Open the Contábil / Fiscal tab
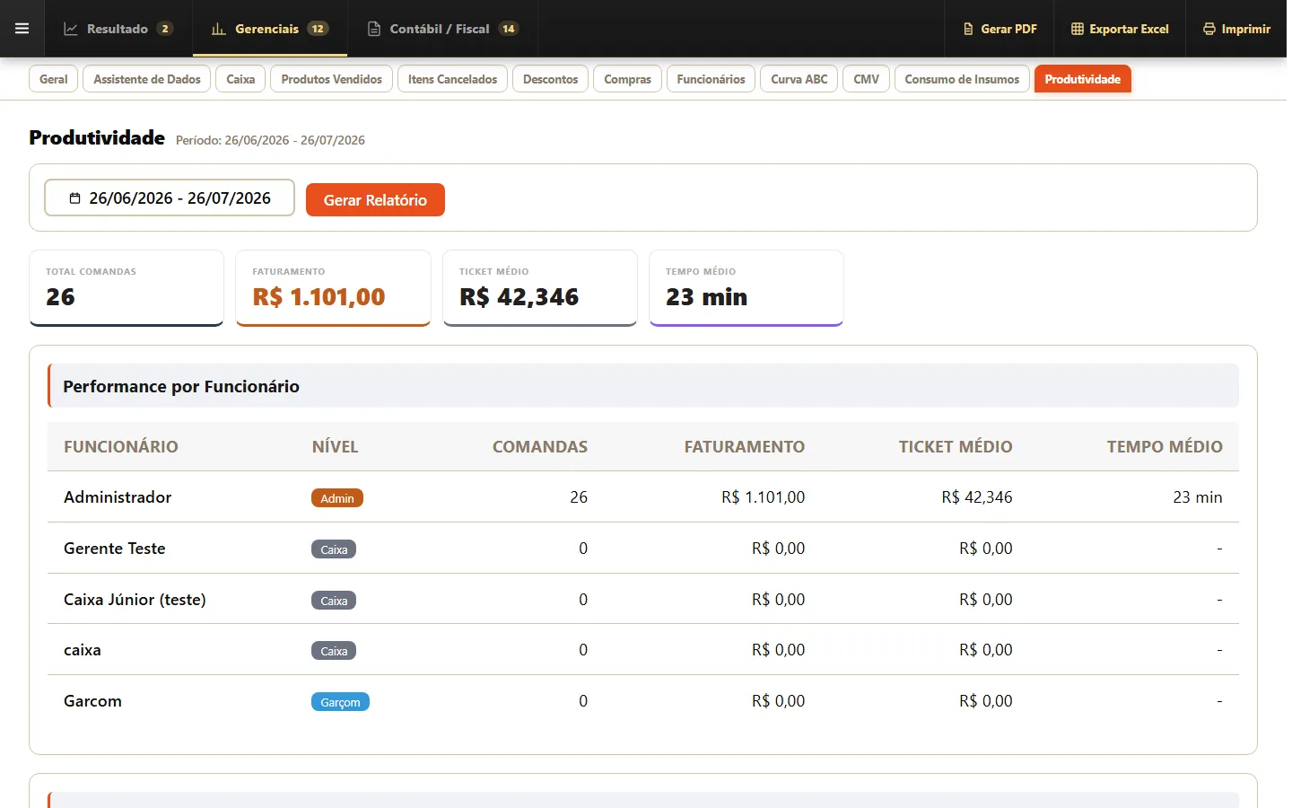Viewport: 1292px width, 808px height. click(x=442, y=29)
